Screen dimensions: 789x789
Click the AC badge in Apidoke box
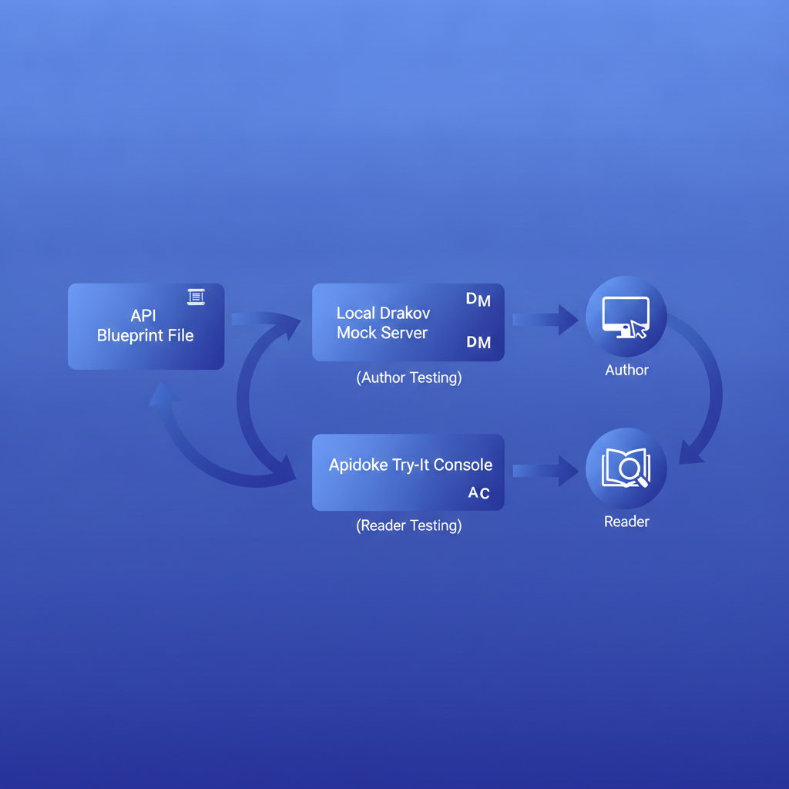click(479, 492)
